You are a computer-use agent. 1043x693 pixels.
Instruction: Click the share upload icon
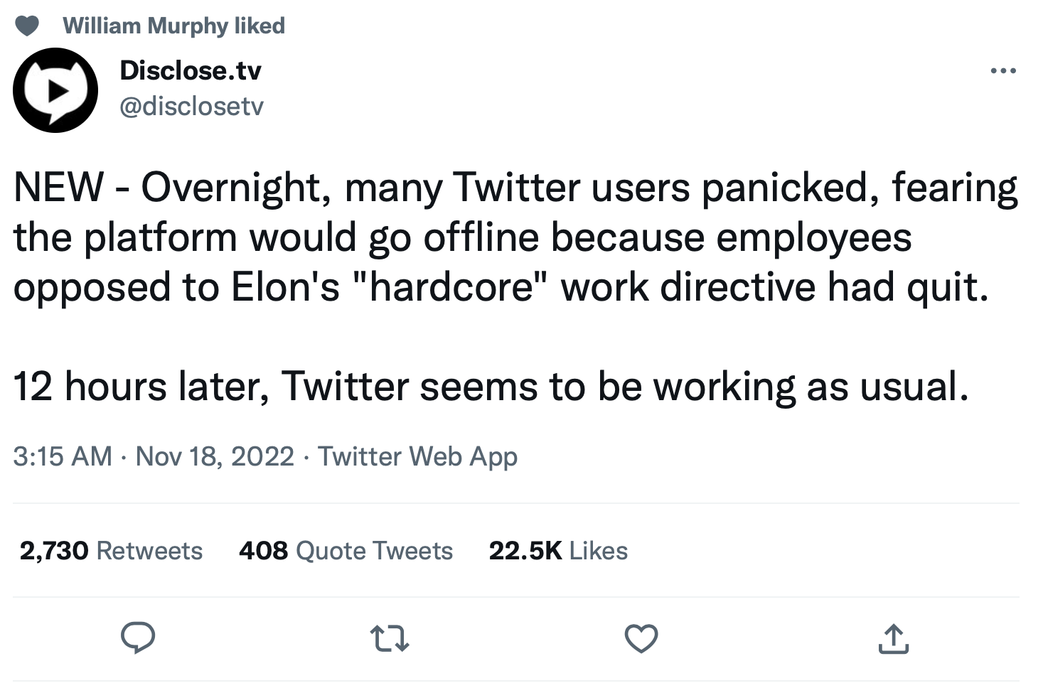[x=893, y=638]
